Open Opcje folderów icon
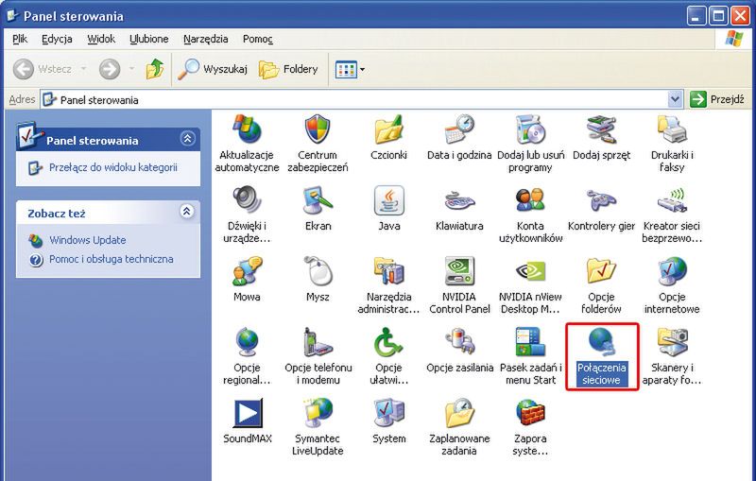756x481 pixels. click(x=601, y=285)
